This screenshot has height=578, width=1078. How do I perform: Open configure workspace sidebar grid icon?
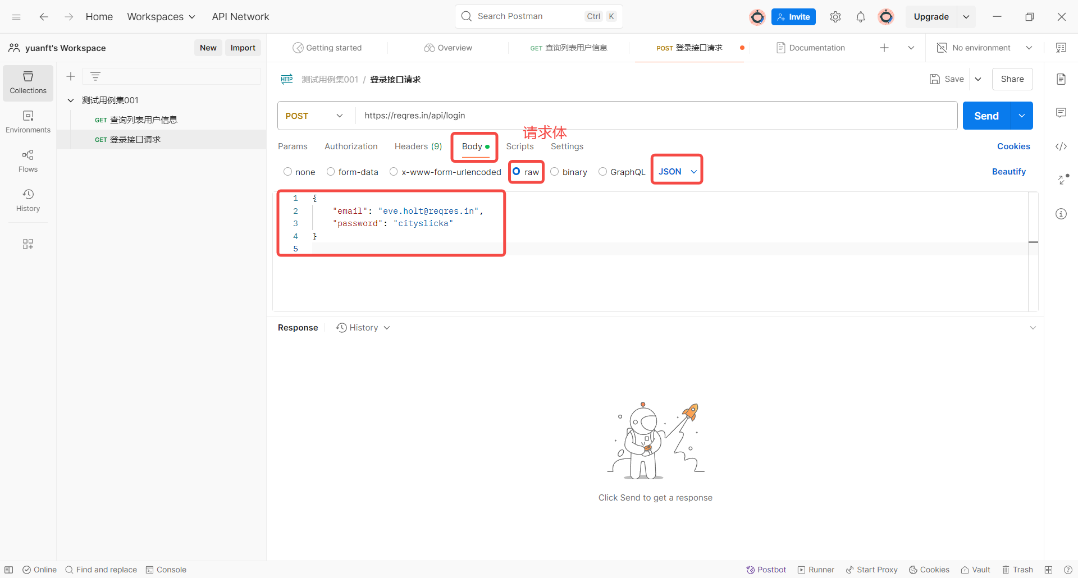(x=28, y=244)
